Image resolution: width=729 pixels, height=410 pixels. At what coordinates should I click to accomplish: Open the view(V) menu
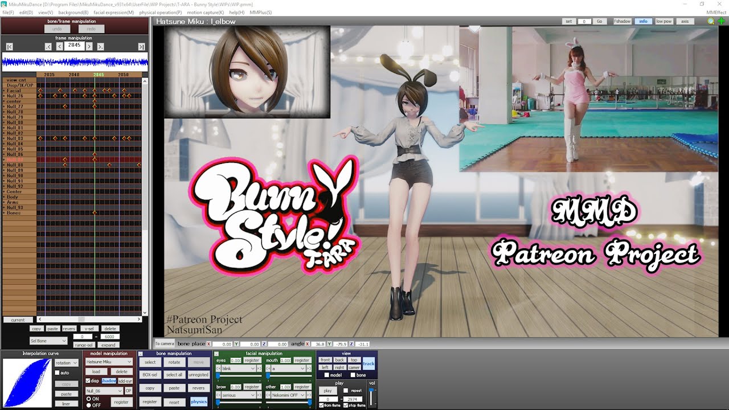point(46,12)
